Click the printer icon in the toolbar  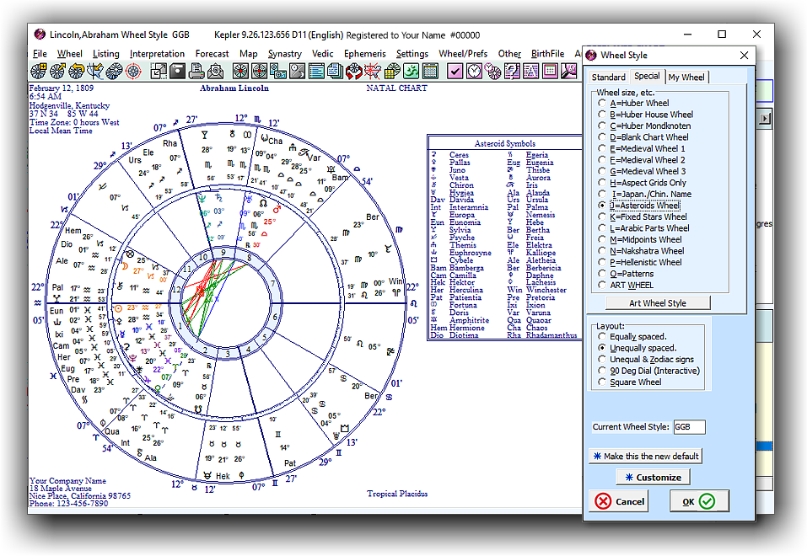click(196, 72)
